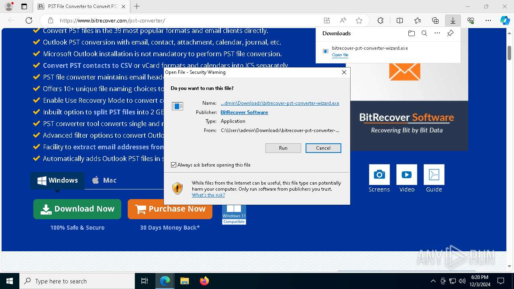Screen dimensions: 514x289
Task: Toggle Split screen view icon
Action: [400, 20]
